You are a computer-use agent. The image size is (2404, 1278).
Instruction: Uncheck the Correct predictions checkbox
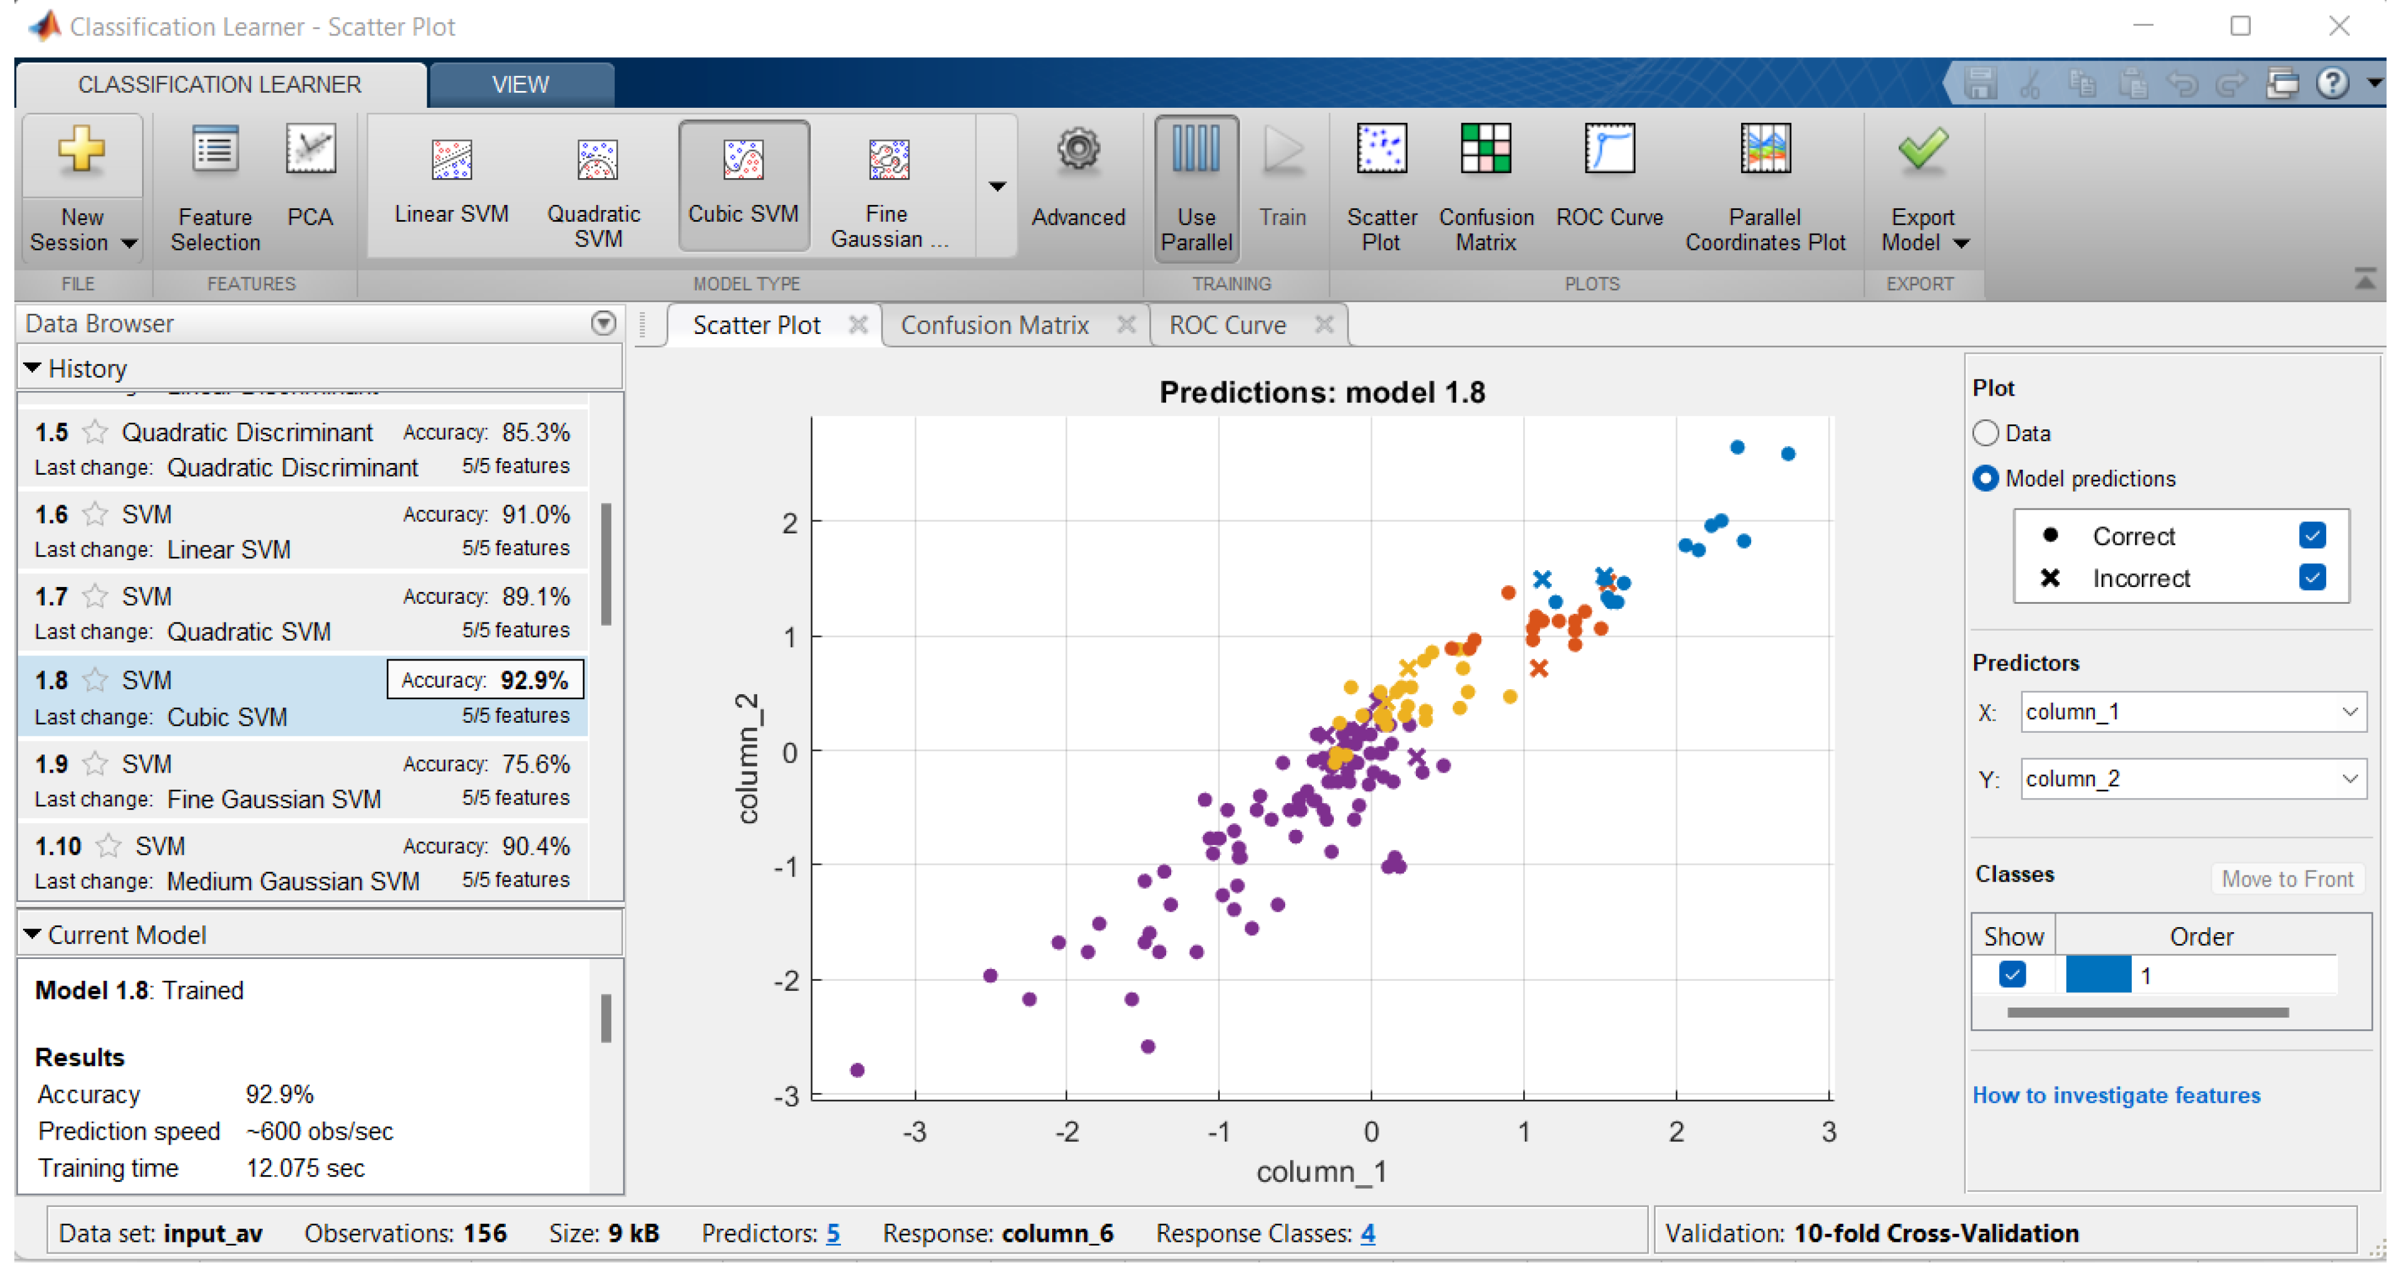(x=2311, y=535)
